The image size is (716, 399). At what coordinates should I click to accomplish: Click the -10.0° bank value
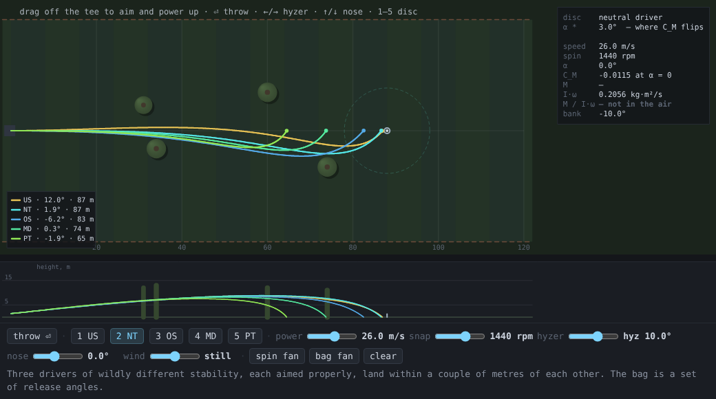coord(612,114)
